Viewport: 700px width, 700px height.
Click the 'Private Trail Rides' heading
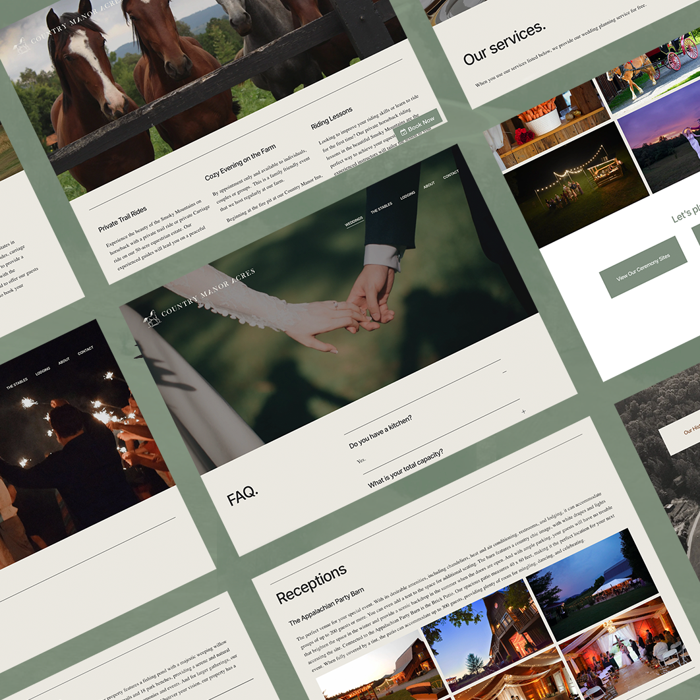click(123, 219)
